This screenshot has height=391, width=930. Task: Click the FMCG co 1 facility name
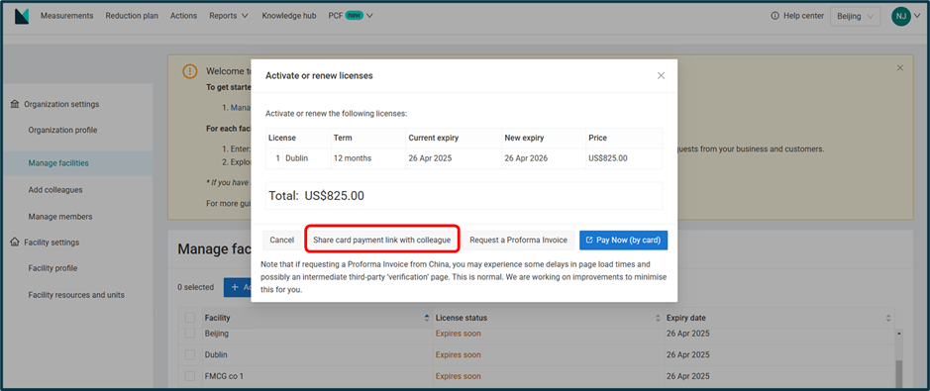(224, 376)
